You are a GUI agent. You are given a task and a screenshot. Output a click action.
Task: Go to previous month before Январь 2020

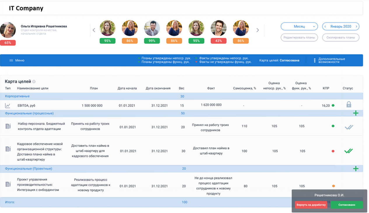point(326,27)
